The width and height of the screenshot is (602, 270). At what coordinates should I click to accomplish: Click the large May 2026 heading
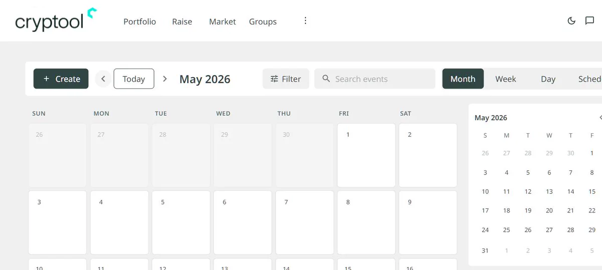[x=205, y=79]
